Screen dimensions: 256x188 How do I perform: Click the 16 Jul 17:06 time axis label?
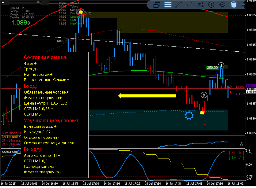pyautogui.click(x=91, y=184)
